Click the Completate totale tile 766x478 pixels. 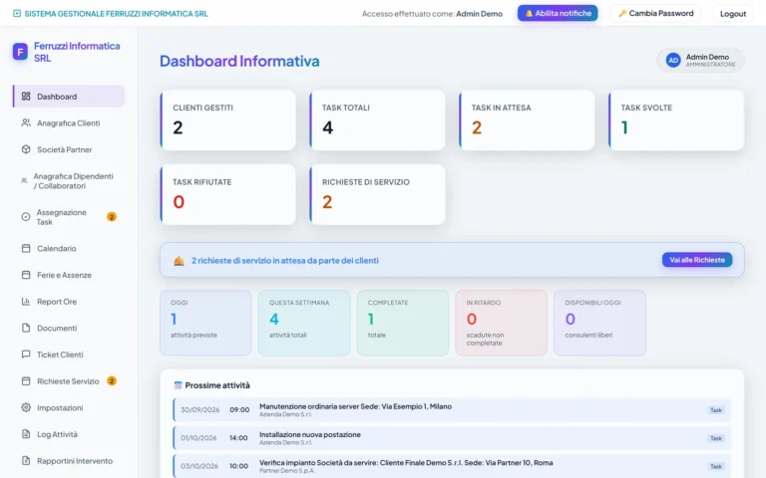coord(403,323)
